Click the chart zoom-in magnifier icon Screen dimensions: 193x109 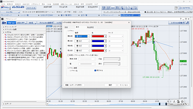186,104
